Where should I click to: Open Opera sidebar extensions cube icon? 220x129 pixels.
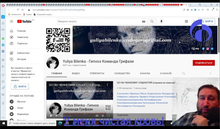pyautogui.click(x=3, y=95)
